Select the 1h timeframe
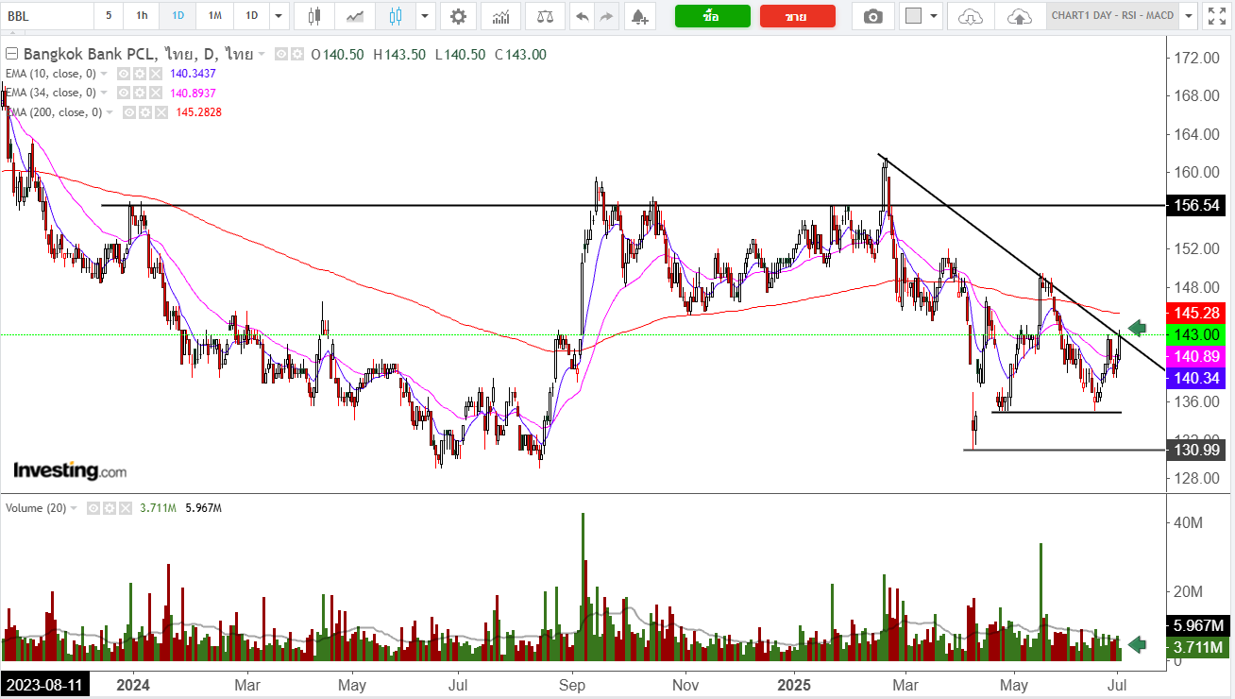This screenshot has width=1235, height=699. [x=142, y=16]
